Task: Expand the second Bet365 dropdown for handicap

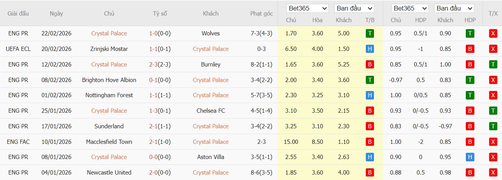Action: coord(410,8)
